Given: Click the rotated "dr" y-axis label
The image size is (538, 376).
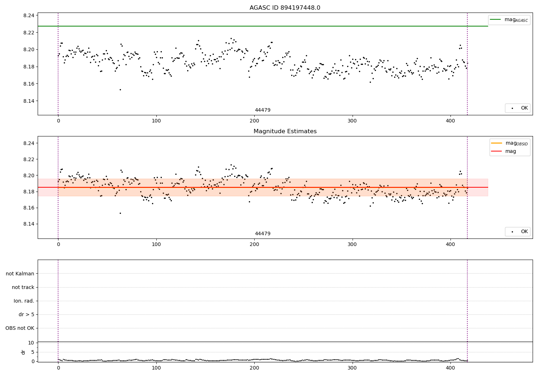Looking at the screenshot, I should 23,352.
